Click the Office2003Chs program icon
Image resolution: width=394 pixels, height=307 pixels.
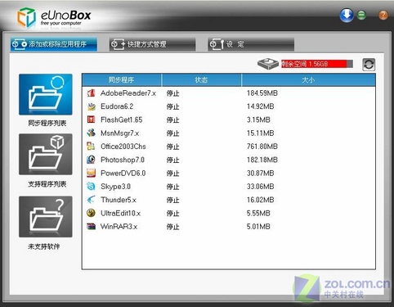point(91,147)
